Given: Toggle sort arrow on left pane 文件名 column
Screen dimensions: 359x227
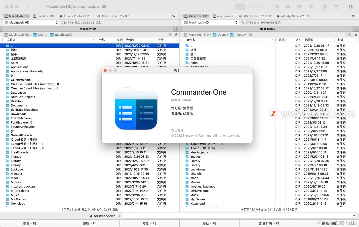Looking at the screenshot, I should click(x=93, y=40).
